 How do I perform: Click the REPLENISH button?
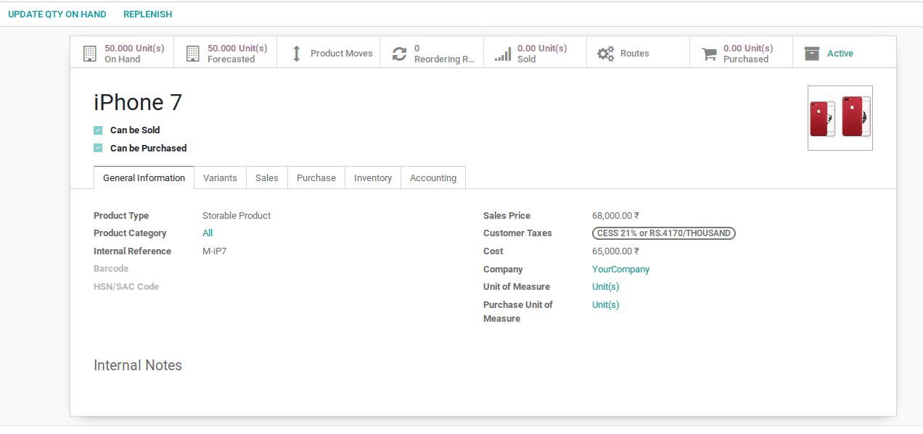point(148,14)
